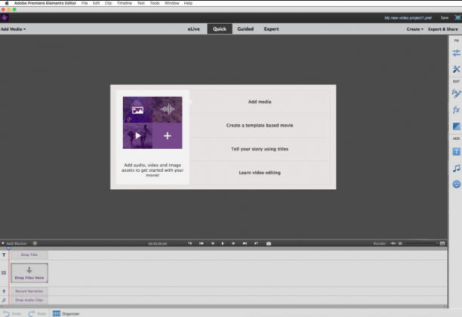The width and height of the screenshot is (462, 317).
Task: Select 'Tell your story using titles' option
Action: (x=260, y=149)
